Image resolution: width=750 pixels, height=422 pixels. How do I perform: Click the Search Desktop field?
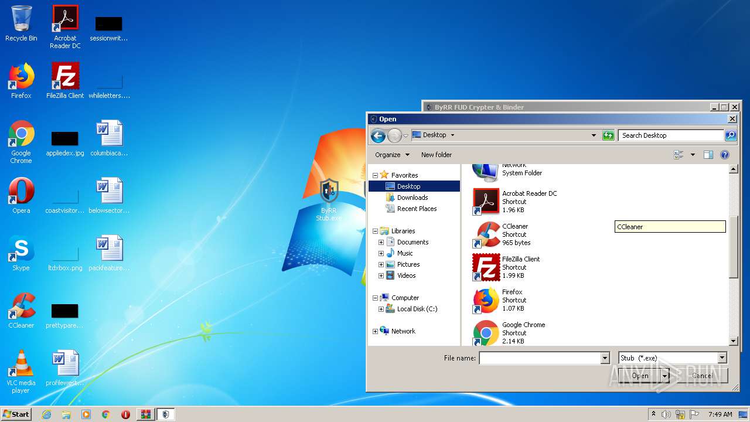[x=671, y=135]
